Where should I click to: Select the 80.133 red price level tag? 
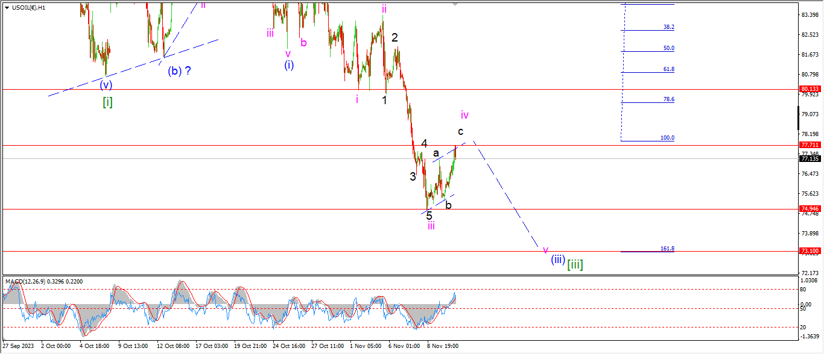(810, 88)
